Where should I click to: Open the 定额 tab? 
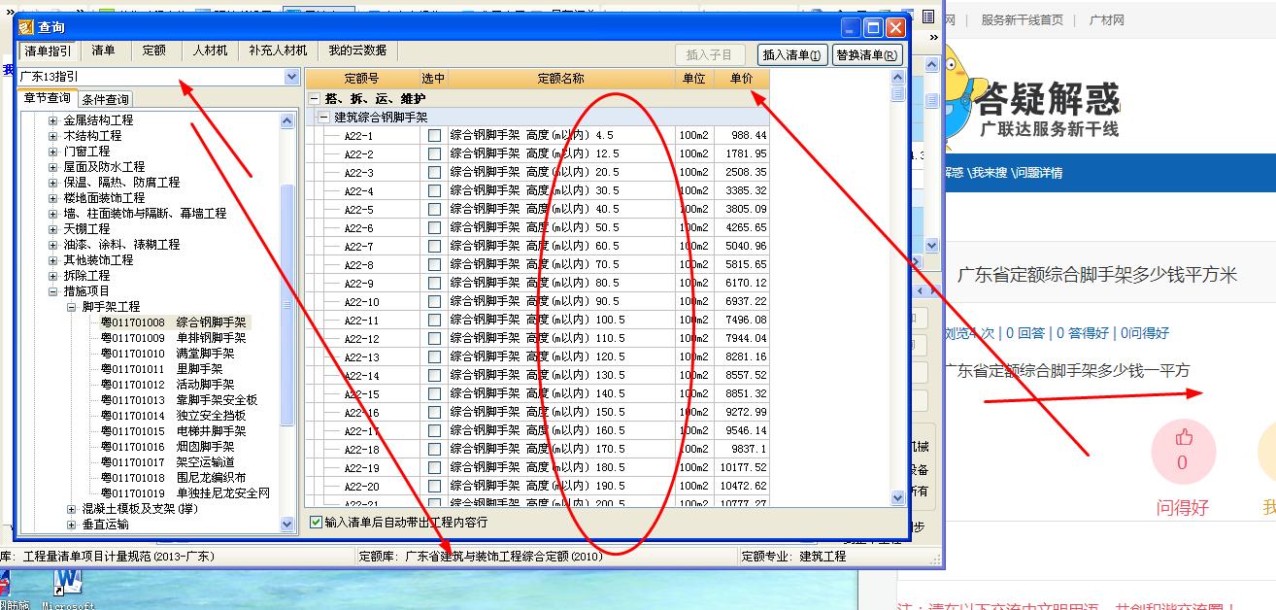click(154, 51)
